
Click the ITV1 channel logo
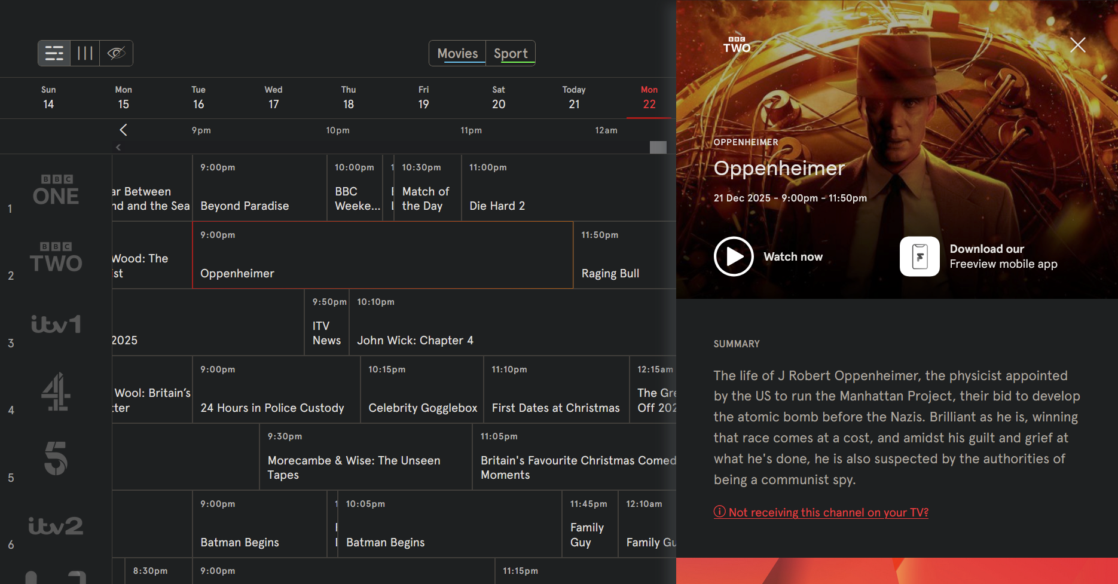tap(56, 324)
